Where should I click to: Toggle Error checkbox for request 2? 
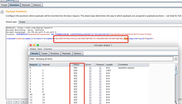click(x=90, y=73)
